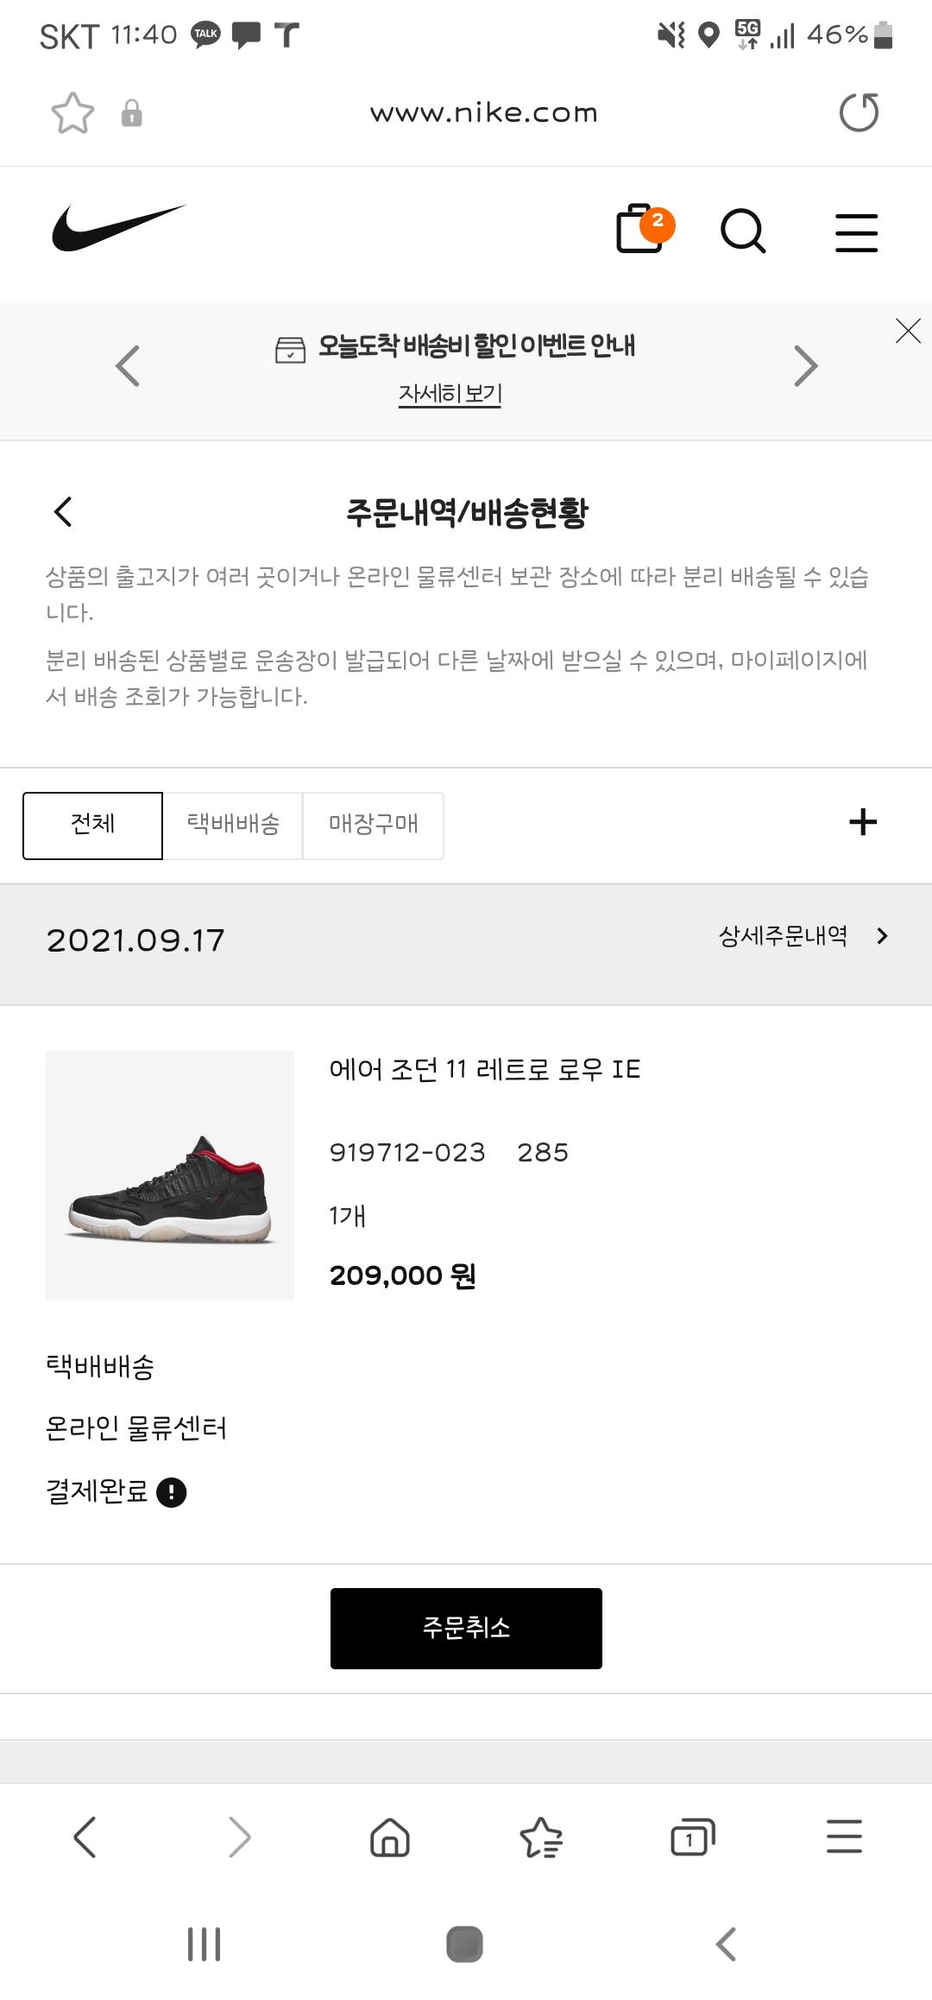Screen dimensions: 932x2000
Task: Cancel order with 주문취소 button
Action: pyautogui.click(x=466, y=1629)
